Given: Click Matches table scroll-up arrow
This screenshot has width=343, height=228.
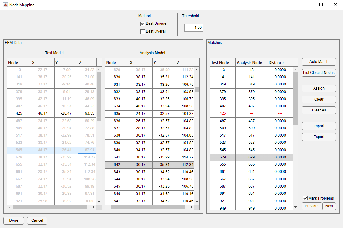Looking at the screenshot, I should 296,70.
